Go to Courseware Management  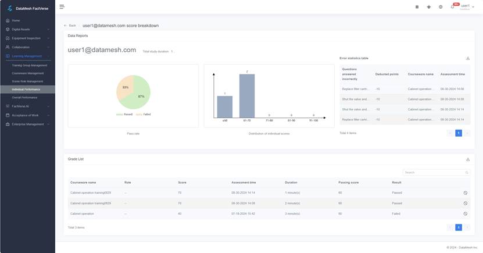(x=27, y=73)
